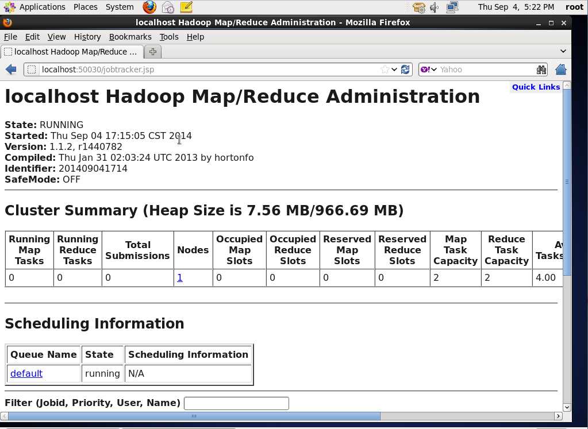Click the scroll up arrow
Viewport: 588px width, 429px height.
coord(567,86)
